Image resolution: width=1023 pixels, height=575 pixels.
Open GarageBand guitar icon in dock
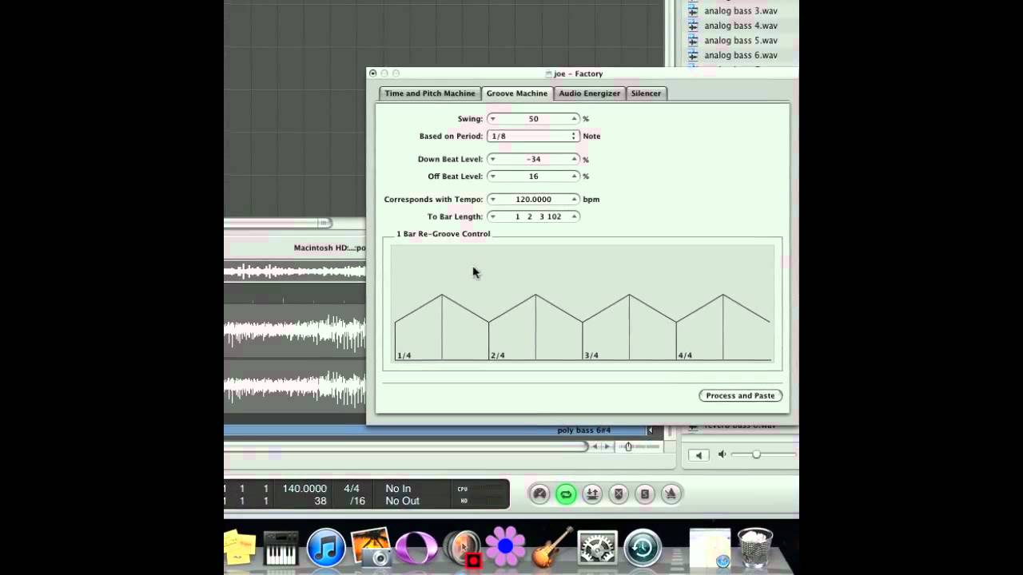tap(551, 547)
